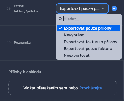124x101 pixels.
Task: Click 'Vložte přetažením sem nebo' text
Action: coord(50,88)
